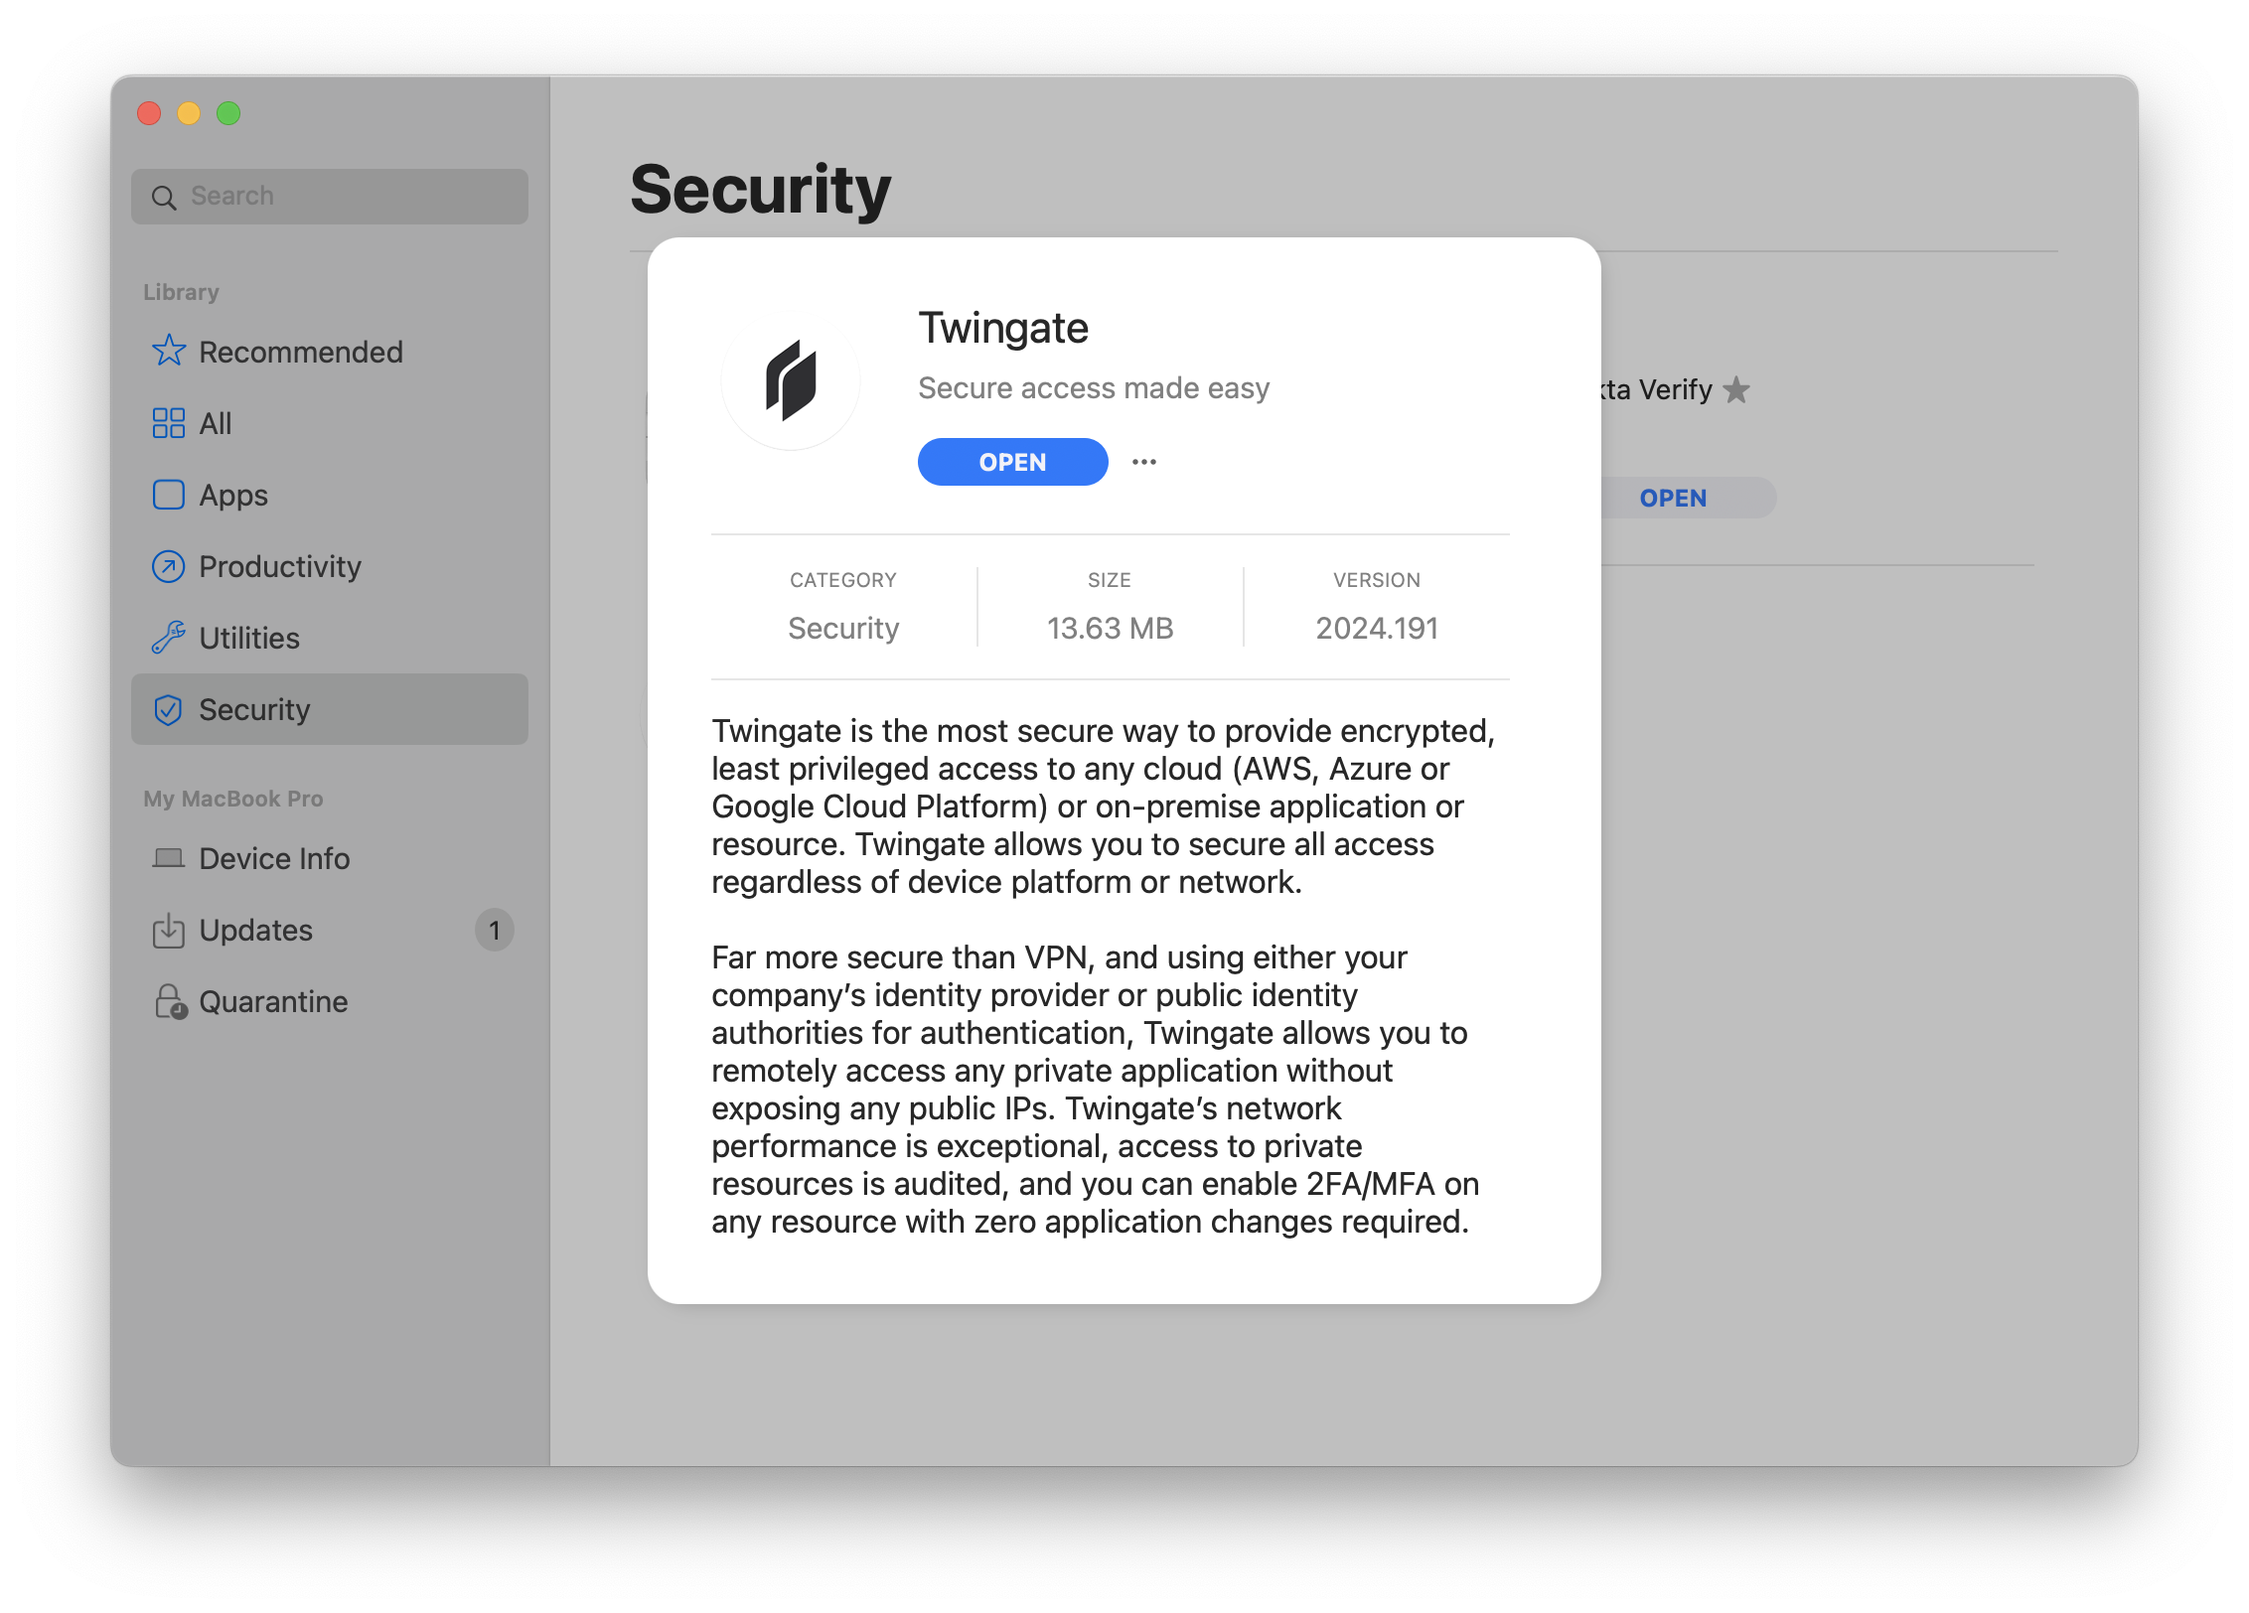Click the green zoom window button
The width and height of the screenshot is (2249, 1613).
[x=228, y=113]
